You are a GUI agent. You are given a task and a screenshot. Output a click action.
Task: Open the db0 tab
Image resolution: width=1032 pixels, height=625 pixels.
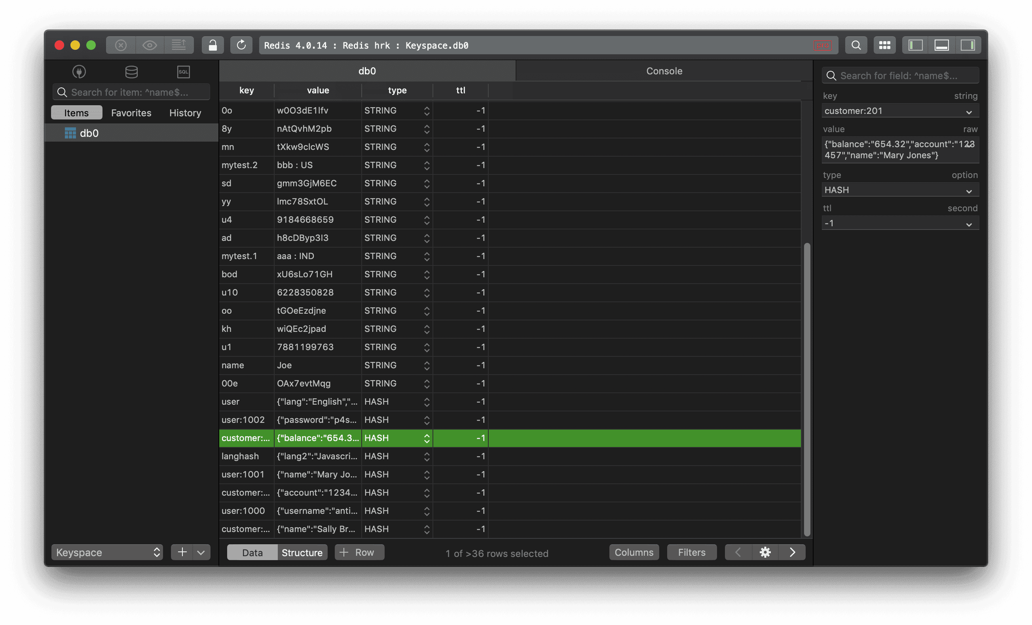(x=367, y=71)
